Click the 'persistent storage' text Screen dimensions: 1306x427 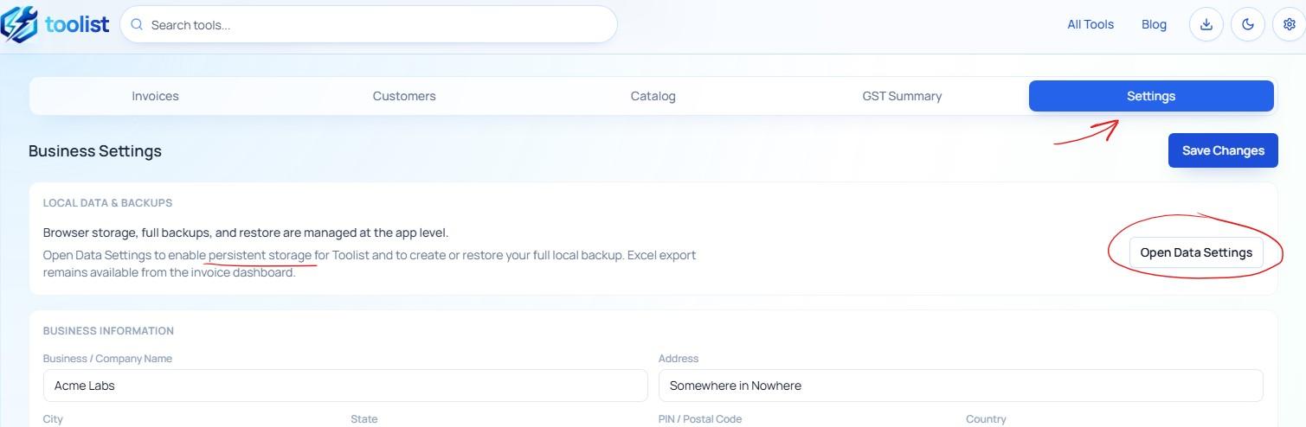tap(260, 255)
